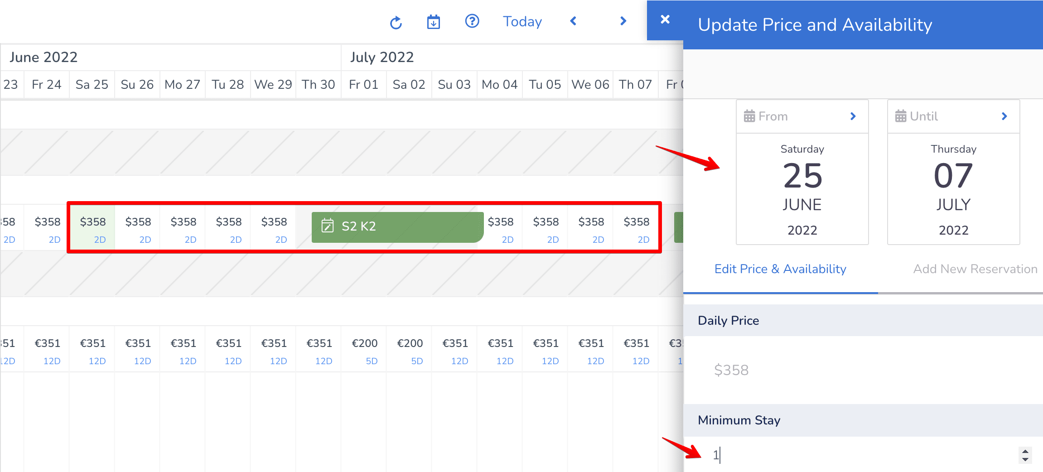
Task: Select the €200 cell under Fr 01
Action: [x=364, y=349]
